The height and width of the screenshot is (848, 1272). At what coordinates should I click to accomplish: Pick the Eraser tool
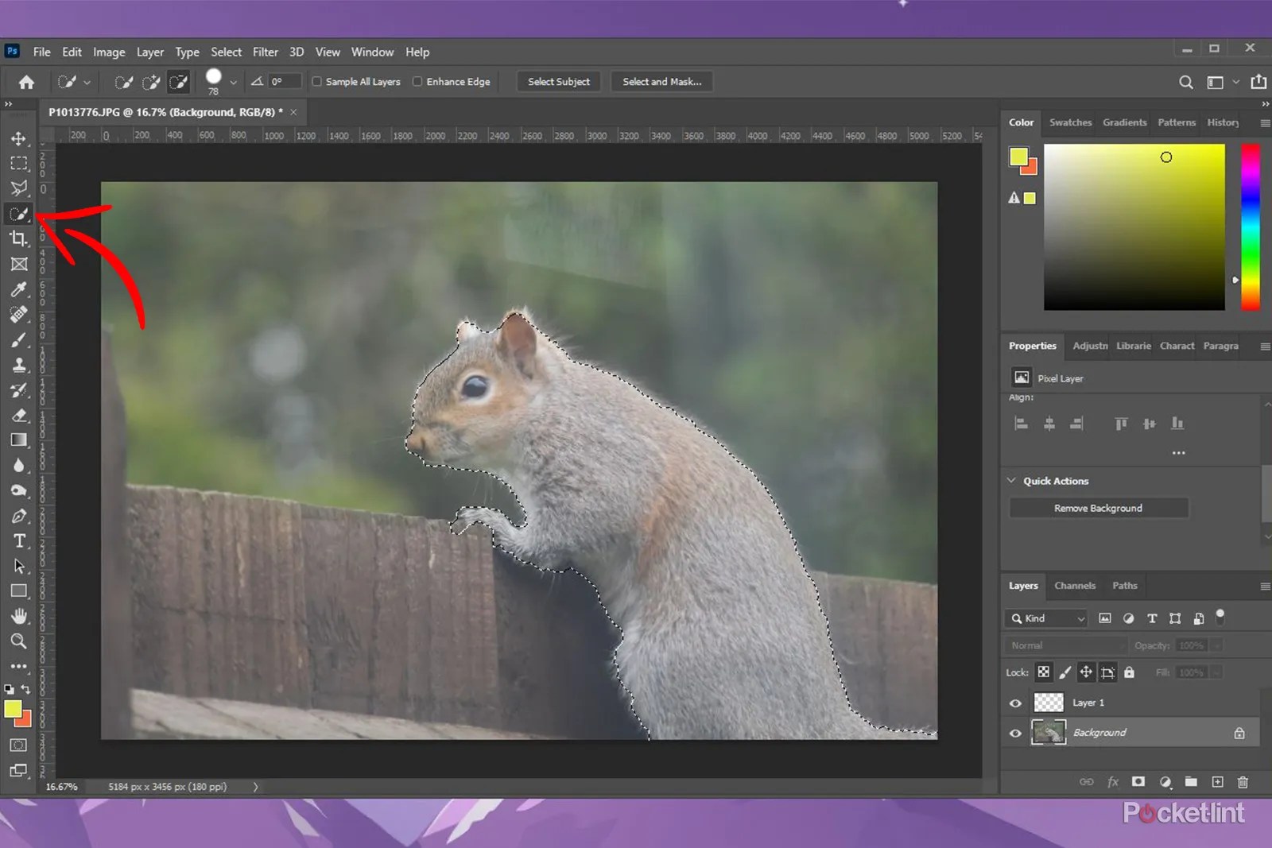point(18,415)
